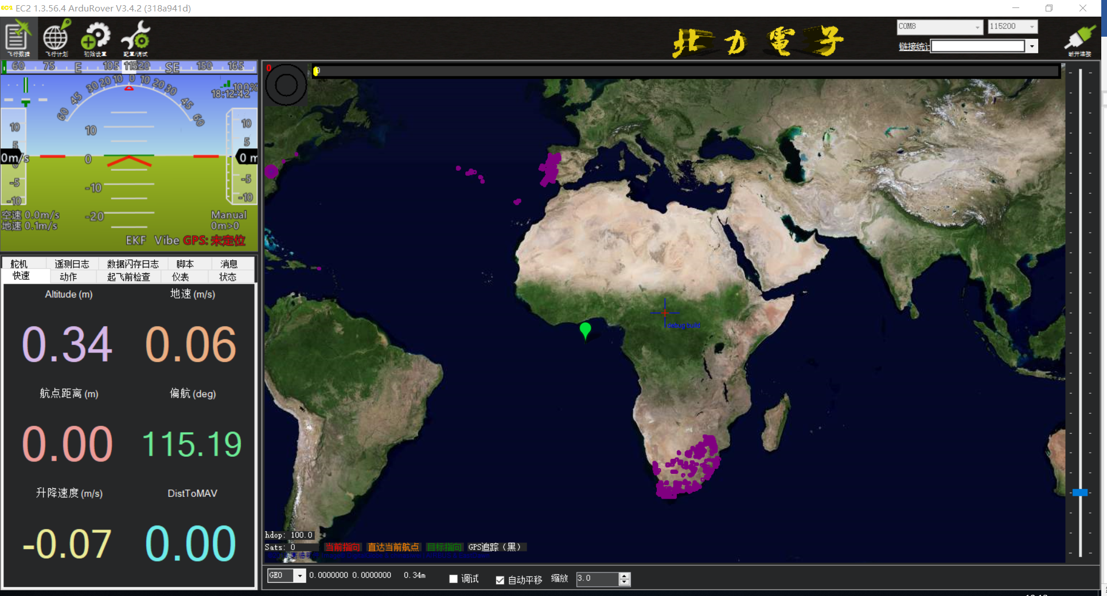Open the GEO coordinate system dropdown
The width and height of the screenshot is (1107, 596).
pos(299,575)
